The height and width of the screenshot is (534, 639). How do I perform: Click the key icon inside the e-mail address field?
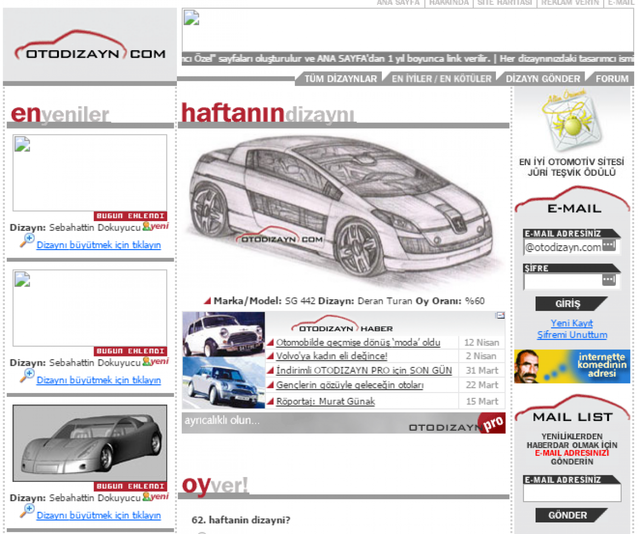tap(609, 245)
